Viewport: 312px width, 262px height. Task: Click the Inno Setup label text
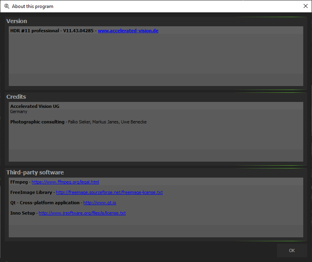tap(22, 213)
